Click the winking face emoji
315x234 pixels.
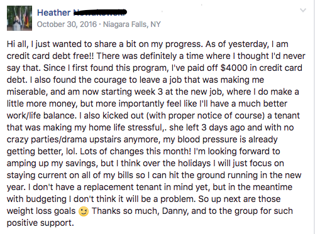[84, 211]
